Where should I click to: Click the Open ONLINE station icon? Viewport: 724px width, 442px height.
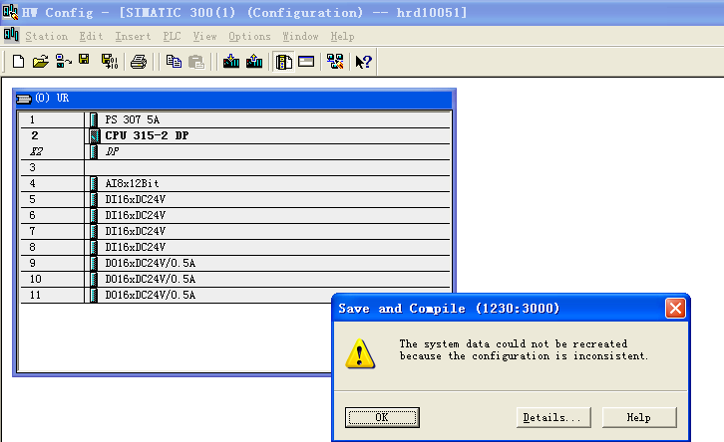(63, 62)
